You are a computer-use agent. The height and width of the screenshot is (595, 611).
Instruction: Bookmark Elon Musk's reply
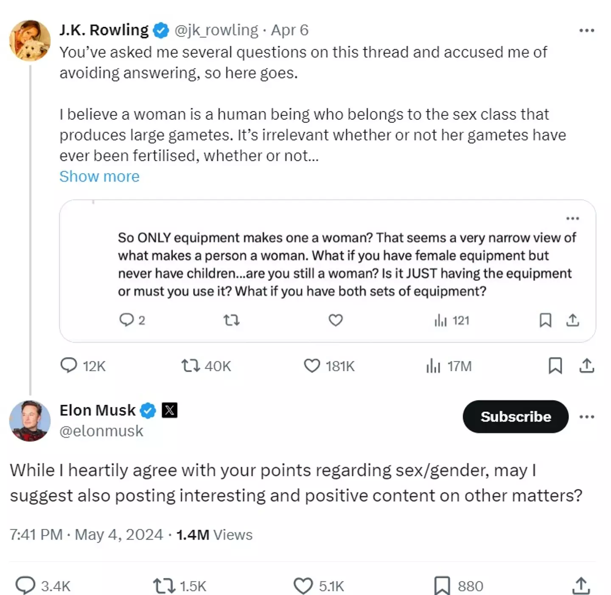click(443, 586)
